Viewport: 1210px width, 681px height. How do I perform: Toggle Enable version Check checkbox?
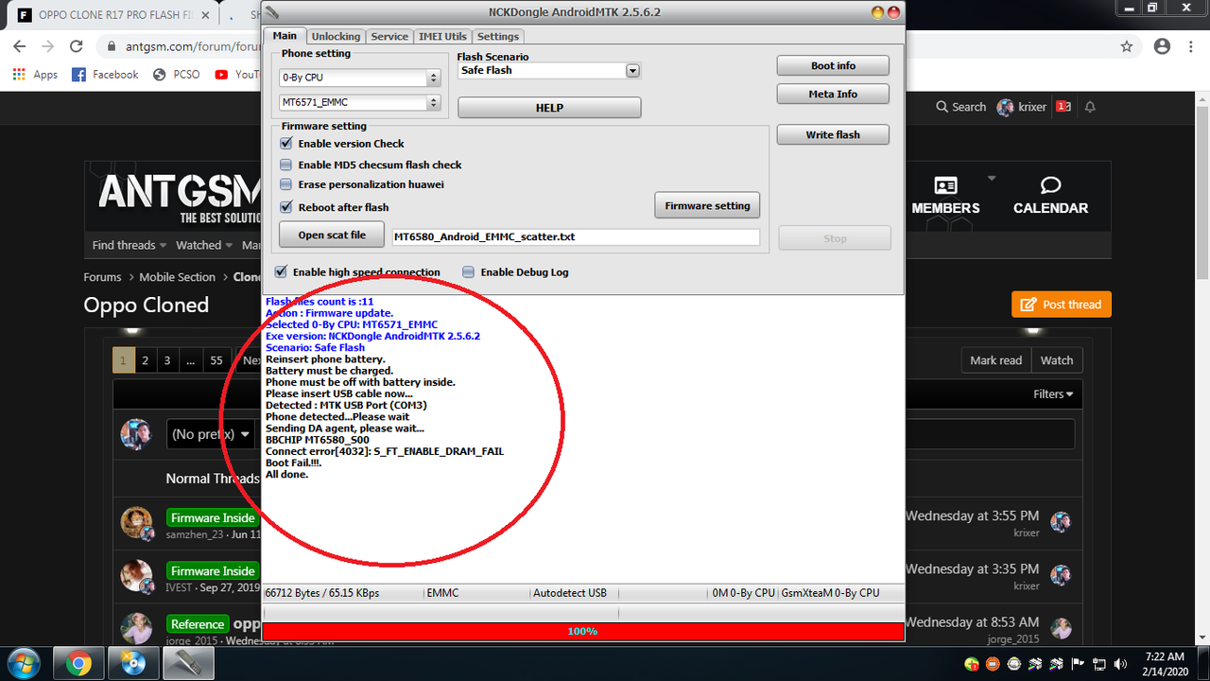pyautogui.click(x=286, y=144)
